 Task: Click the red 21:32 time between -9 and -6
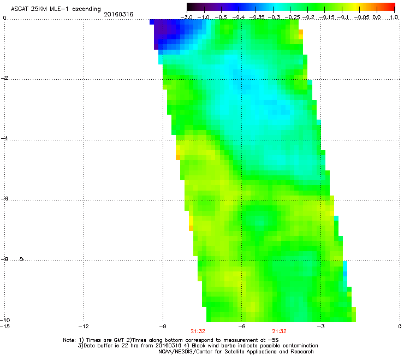(x=198, y=332)
